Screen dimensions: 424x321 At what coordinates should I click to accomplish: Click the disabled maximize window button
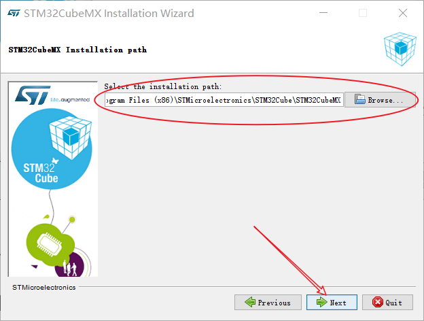pos(363,13)
